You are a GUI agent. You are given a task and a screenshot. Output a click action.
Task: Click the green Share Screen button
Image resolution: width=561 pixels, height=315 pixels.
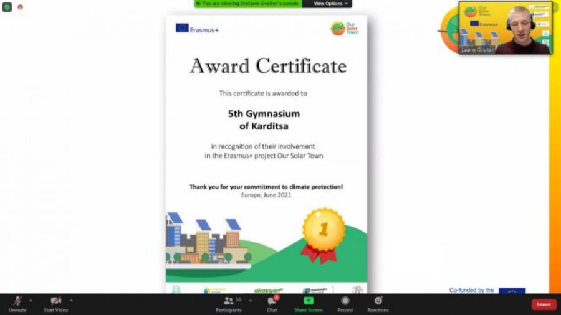click(309, 304)
